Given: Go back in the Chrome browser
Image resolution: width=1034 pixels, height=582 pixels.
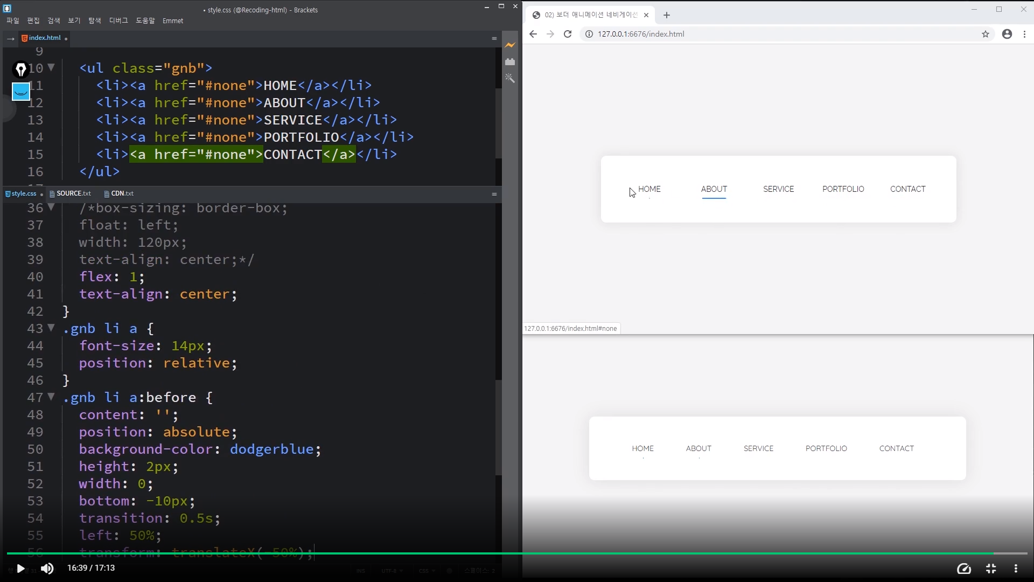Looking at the screenshot, I should (x=533, y=34).
